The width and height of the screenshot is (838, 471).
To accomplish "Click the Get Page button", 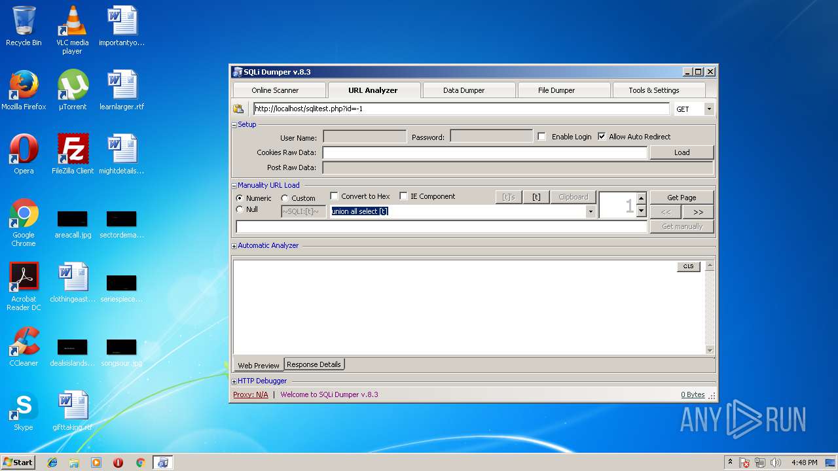I will click(x=682, y=198).
